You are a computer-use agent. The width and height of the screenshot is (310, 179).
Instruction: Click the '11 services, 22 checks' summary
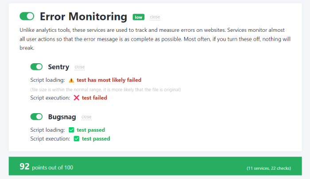coord(269,168)
